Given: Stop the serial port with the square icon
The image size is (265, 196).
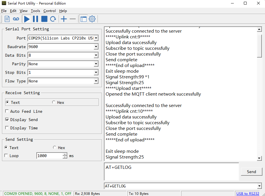Looking at the screenshot, I should 44,19.
